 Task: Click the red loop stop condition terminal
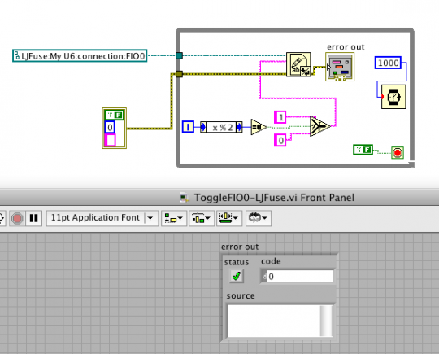point(398,153)
